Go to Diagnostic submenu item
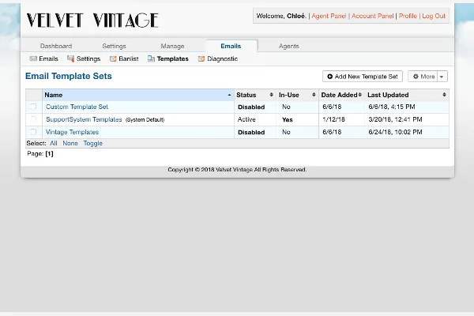The width and height of the screenshot is (474, 316). pos(222,58)
